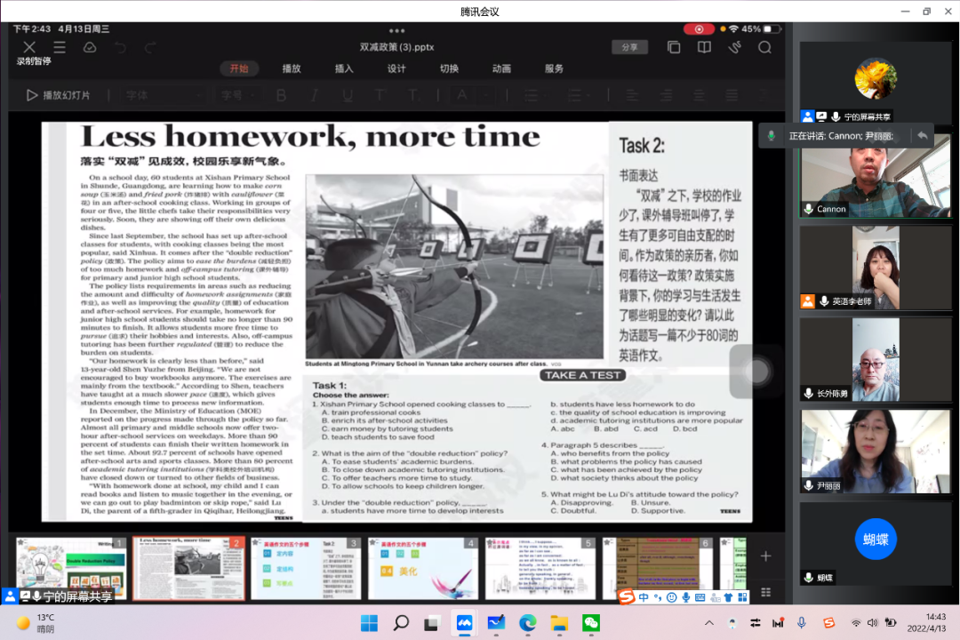This screenshot has height=640, width=960.
Task: Switch to the 播放 tab
Action: coord(292,68)
